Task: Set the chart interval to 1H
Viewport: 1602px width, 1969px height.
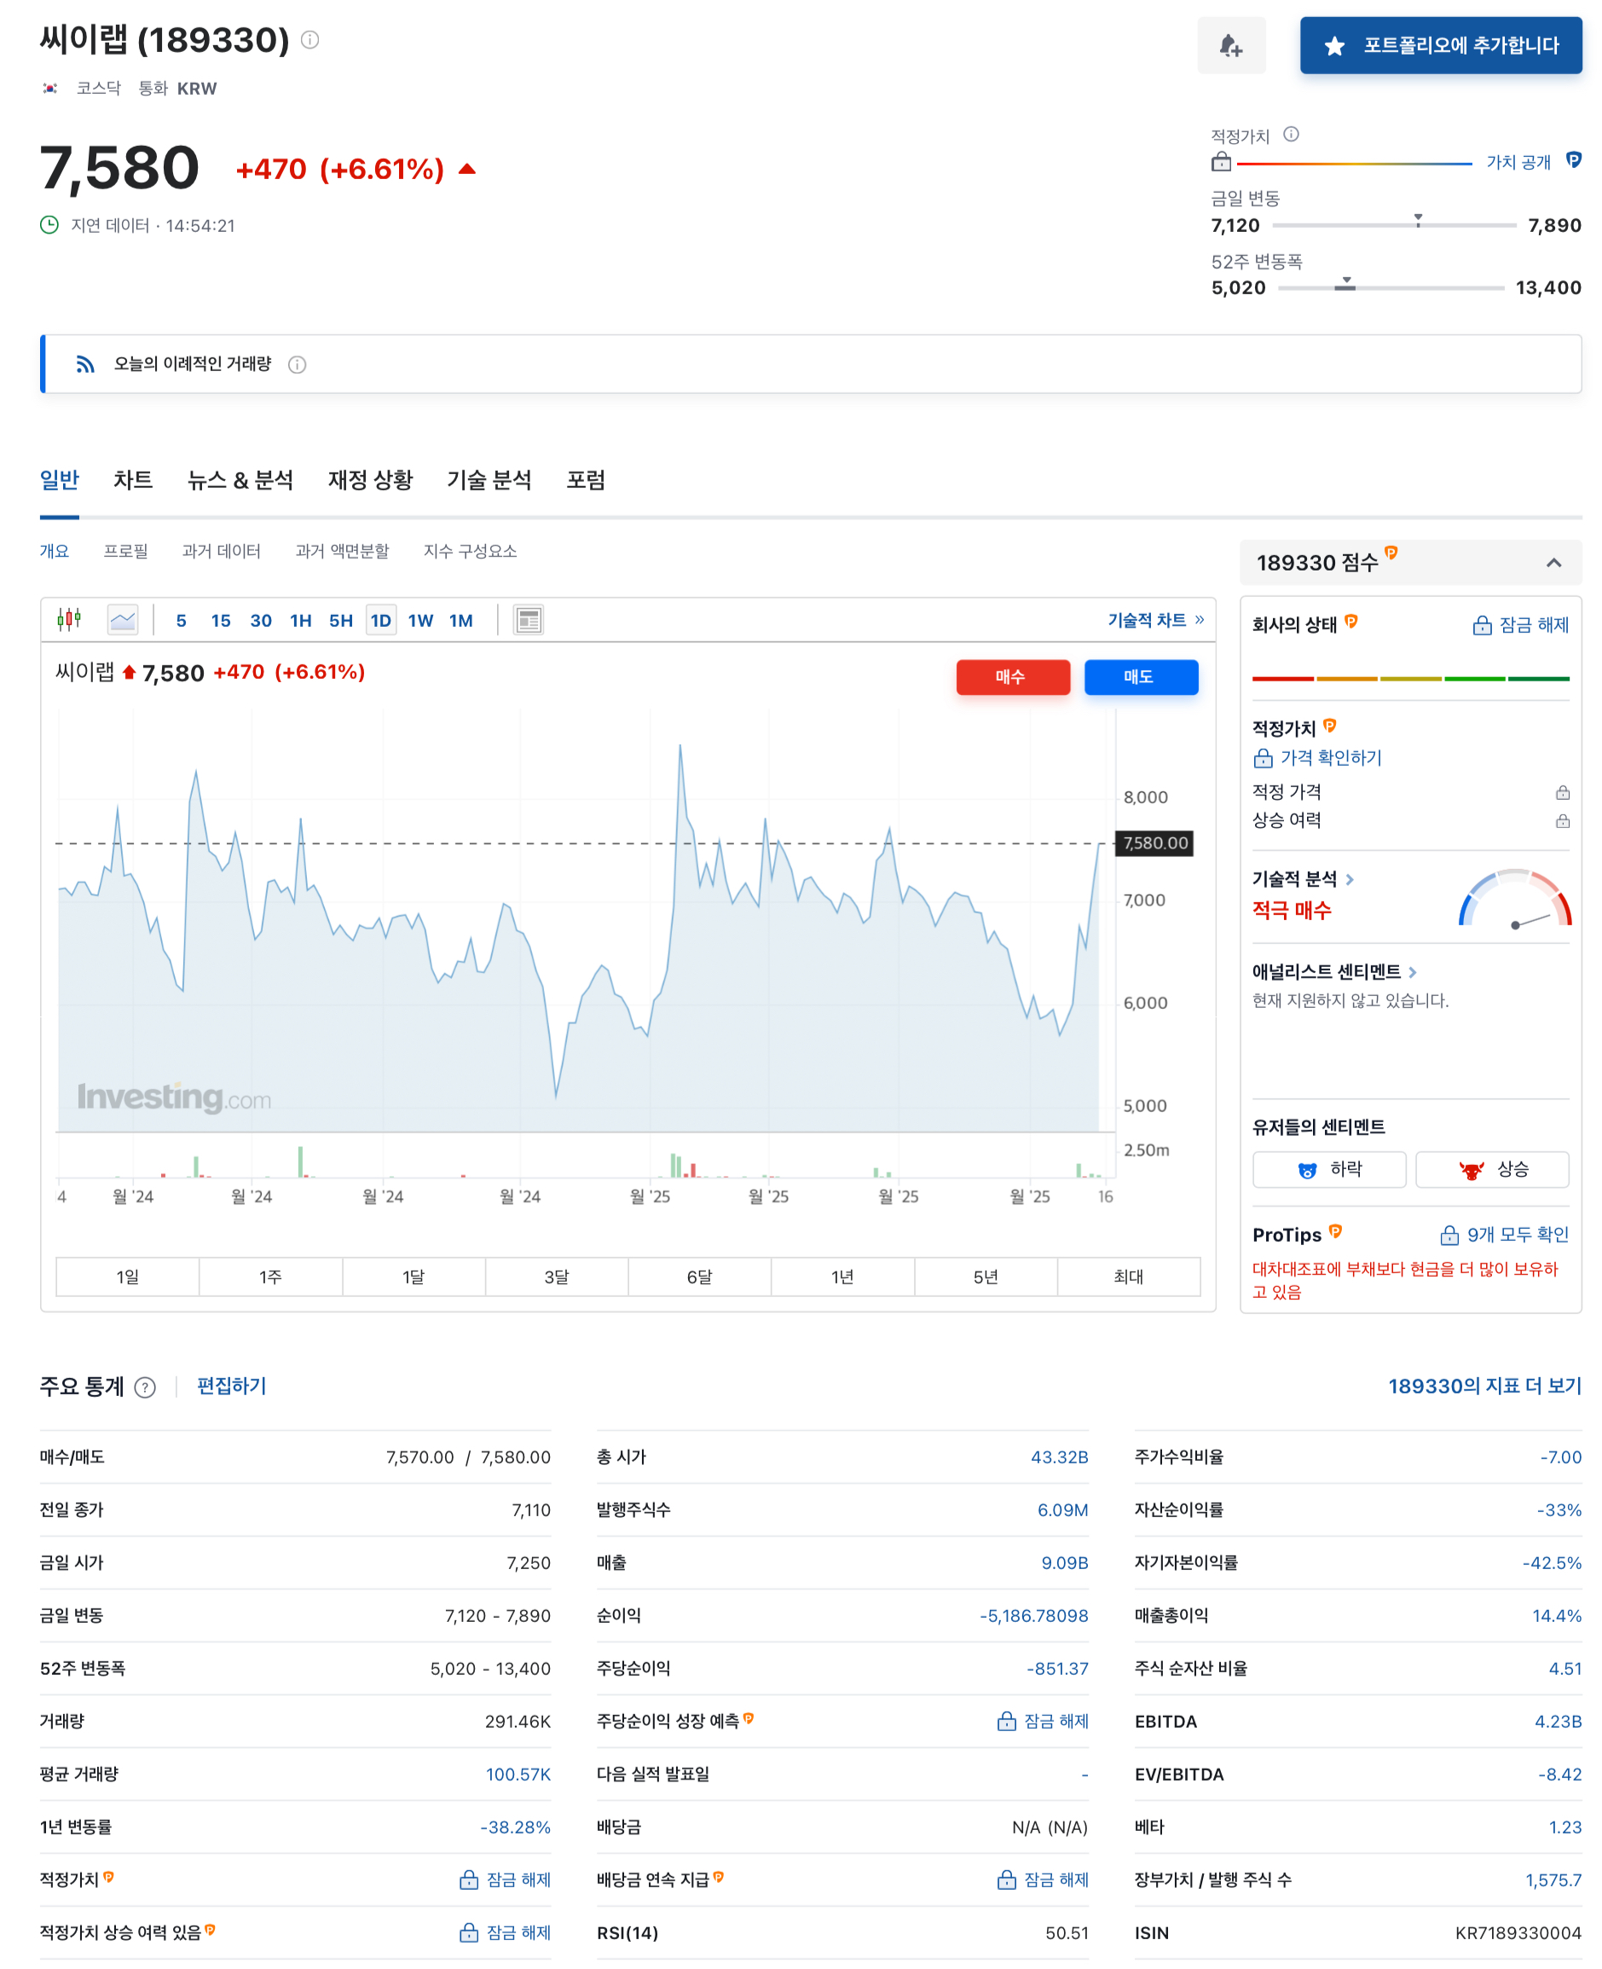Action: pyautogui.click(x=301, y=620)
